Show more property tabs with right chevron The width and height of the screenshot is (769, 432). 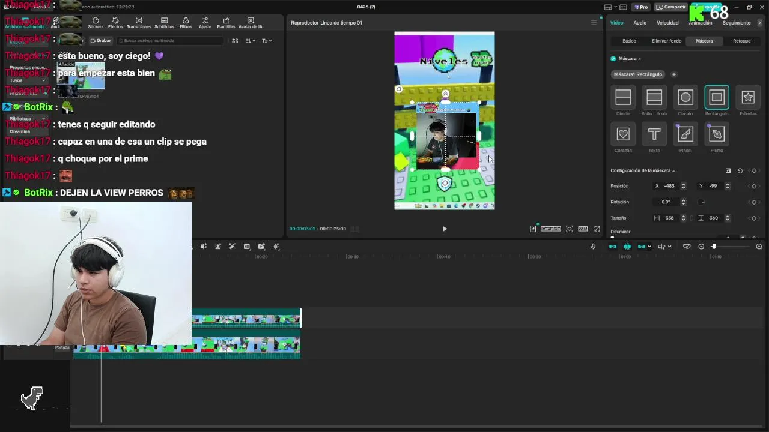coord(759,23)
